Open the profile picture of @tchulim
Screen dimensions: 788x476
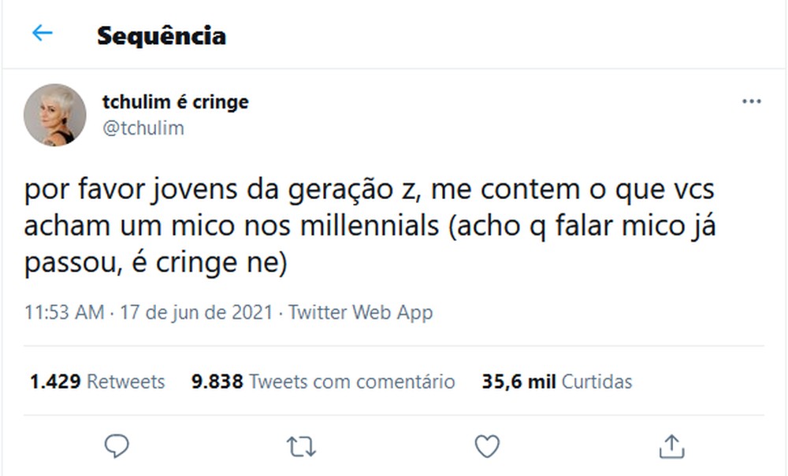pyautogui.click(x=55, y=114)
